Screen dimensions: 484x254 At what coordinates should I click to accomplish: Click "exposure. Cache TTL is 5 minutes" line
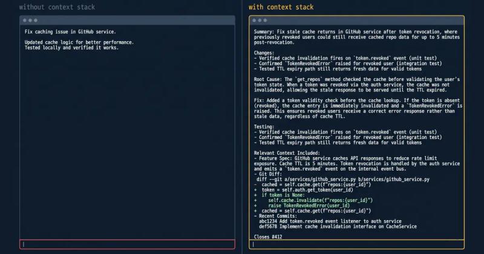357,163
